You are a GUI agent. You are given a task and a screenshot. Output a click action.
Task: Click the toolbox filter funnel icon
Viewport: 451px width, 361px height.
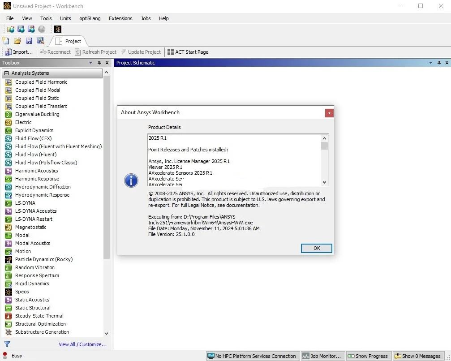[7, 344]
